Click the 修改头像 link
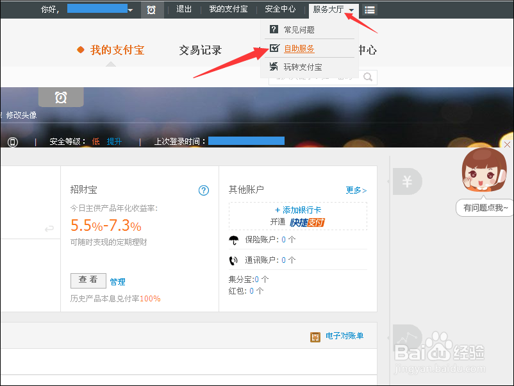This screenshot has width=514, height=386. click(21, 115)
